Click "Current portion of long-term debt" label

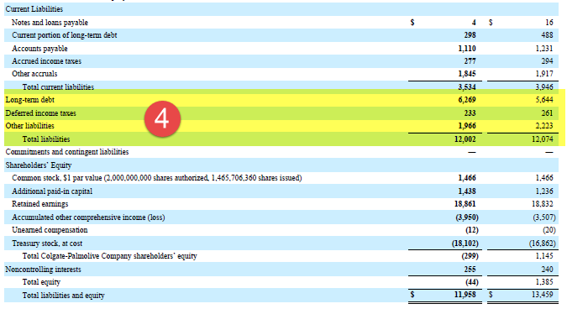pos(65,35)
